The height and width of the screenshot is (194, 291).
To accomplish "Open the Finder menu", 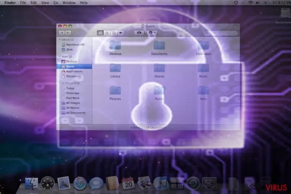I will click(10, 3).
